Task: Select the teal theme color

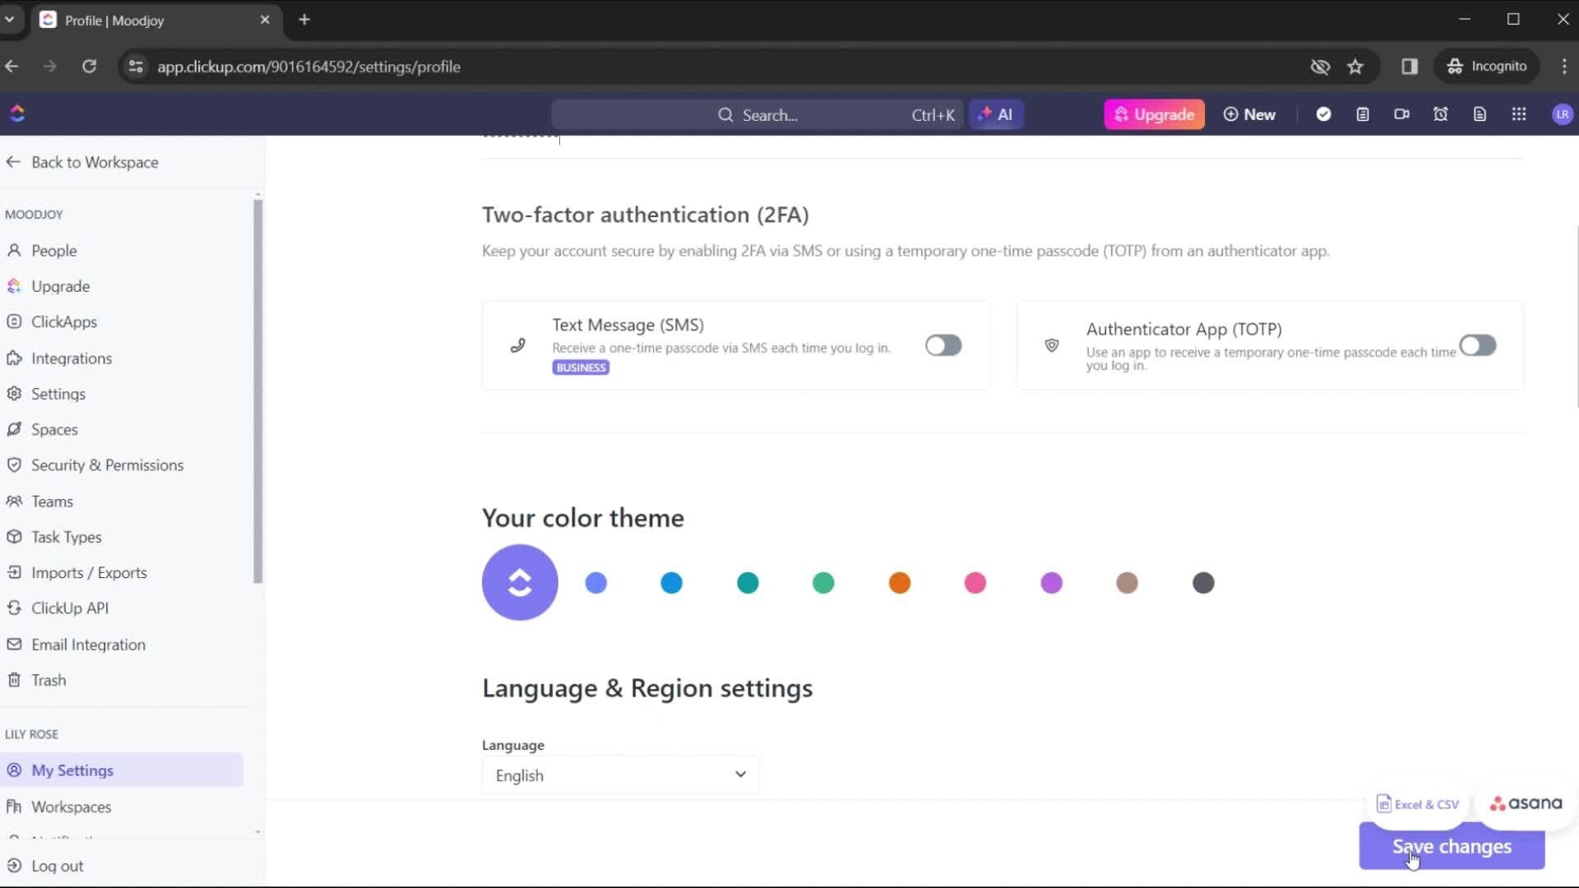Action: [748, 583]
